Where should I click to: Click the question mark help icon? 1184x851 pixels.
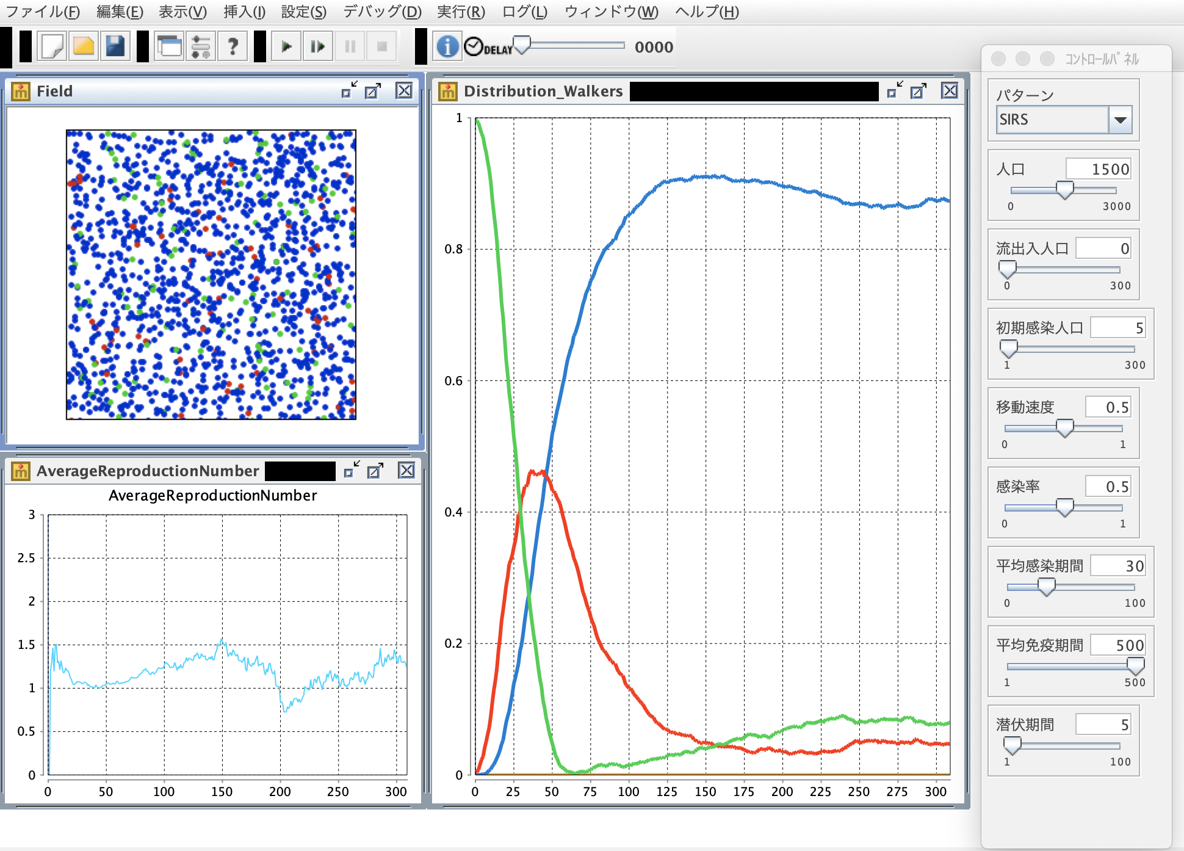click(x=233, y=46)
